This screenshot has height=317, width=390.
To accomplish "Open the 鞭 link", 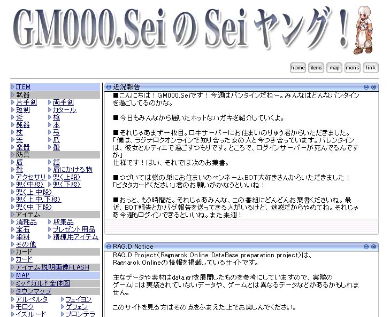I will tap(56, 147).
